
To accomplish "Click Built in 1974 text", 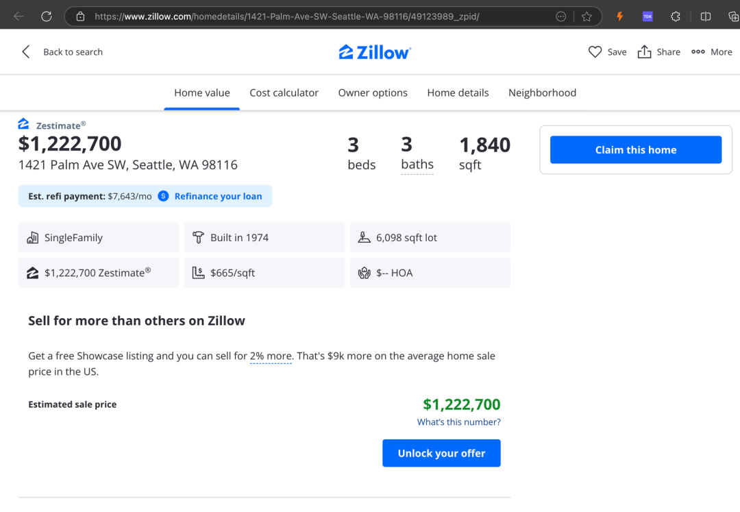I will click(x=239, y=238).
